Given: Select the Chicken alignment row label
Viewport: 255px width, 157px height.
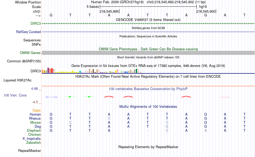Looking at the screenshot, I should [34, 134].
